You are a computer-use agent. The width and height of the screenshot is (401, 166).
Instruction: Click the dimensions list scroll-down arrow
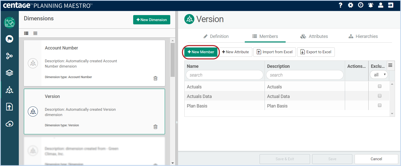click(x=173, y=163)
